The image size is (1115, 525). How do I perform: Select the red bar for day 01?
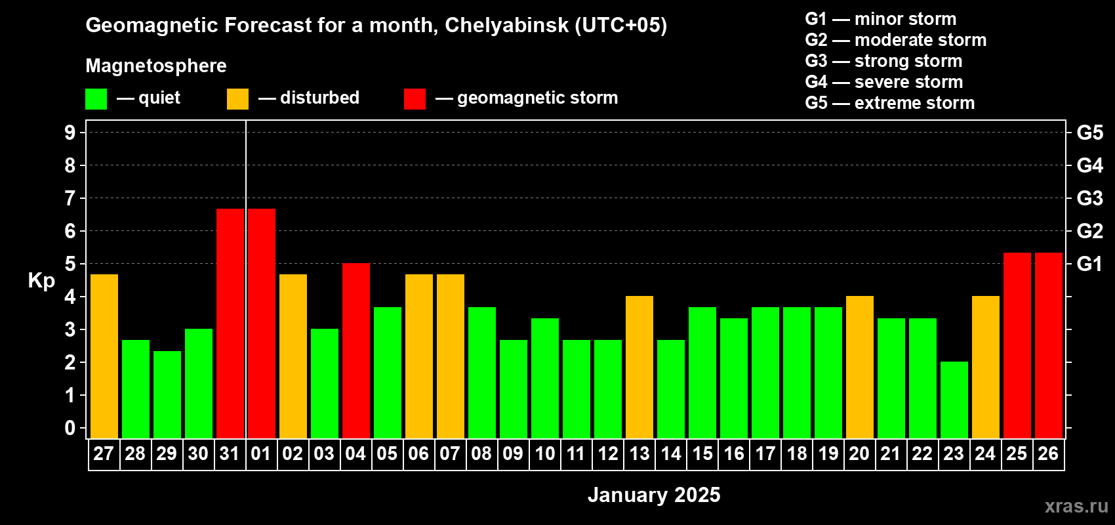(262, 324)
